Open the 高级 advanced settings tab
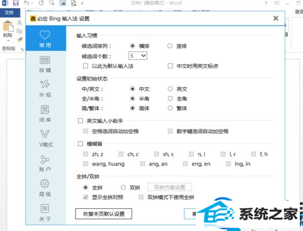 45,188
